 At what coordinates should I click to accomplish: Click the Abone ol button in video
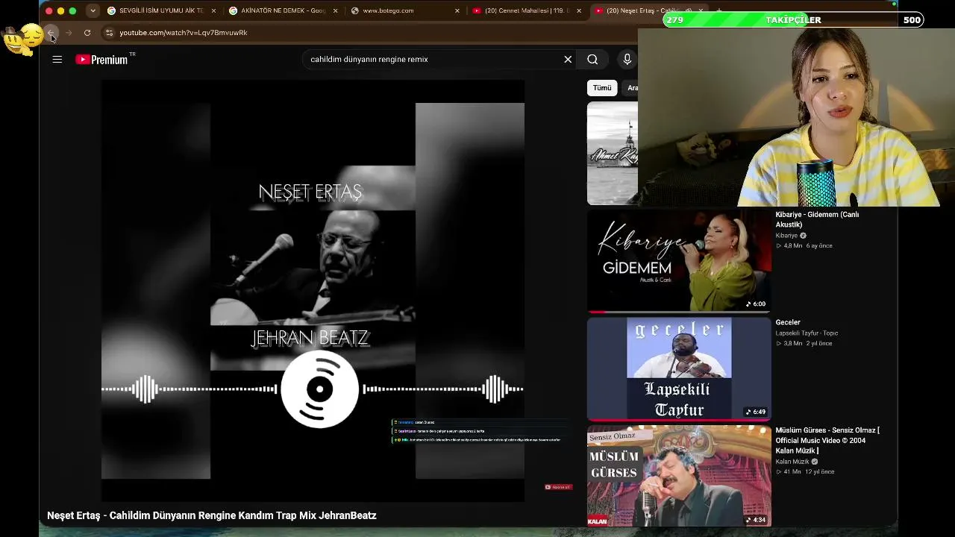pos(558,487)
